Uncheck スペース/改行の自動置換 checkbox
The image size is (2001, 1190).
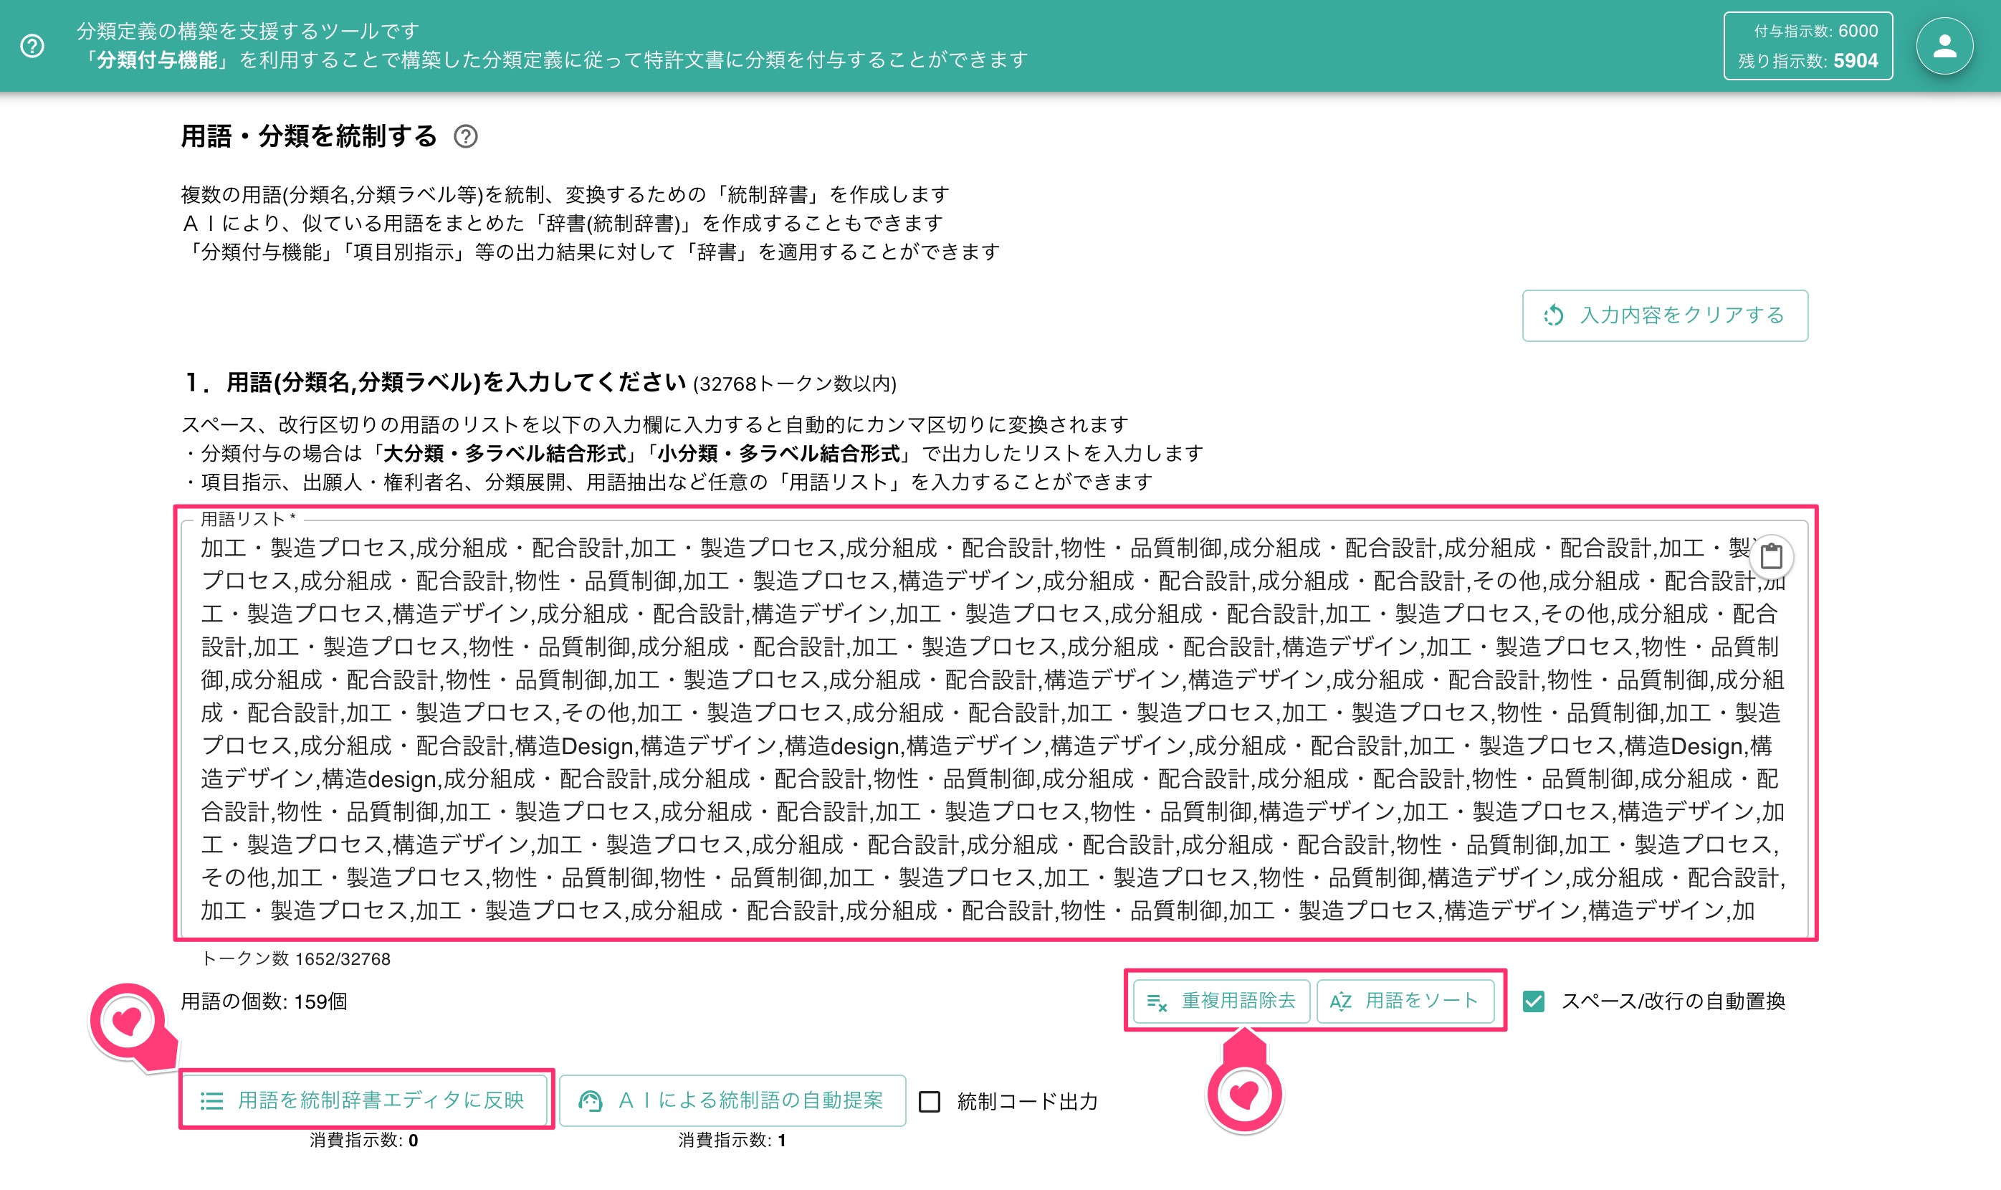(x=1534, y=1001)
